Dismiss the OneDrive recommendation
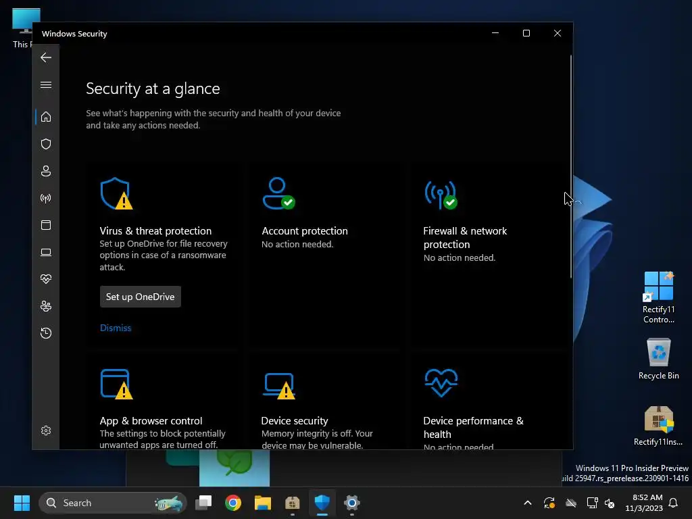 (x=116, y=328)
